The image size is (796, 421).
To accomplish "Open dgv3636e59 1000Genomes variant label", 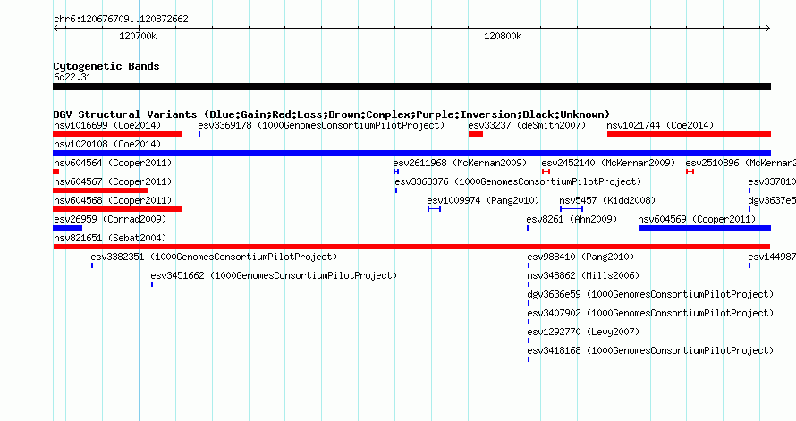I will click(650, 294).
